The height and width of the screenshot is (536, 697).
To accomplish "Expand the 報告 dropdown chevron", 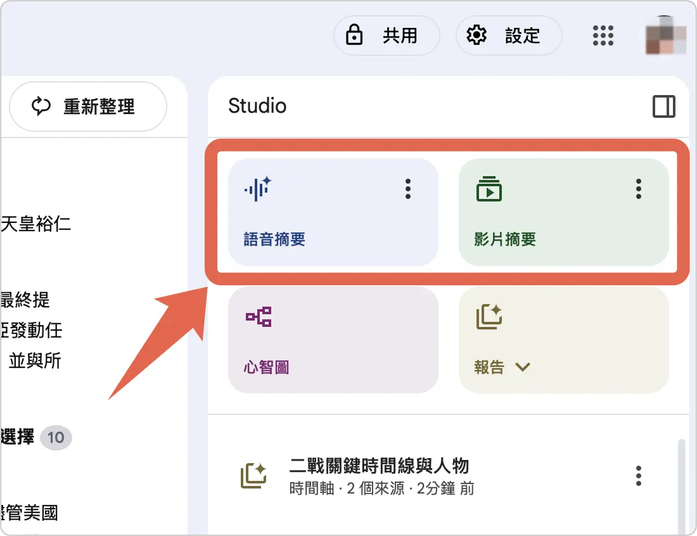I will [x=522, y=367].
